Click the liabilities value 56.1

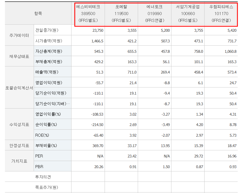pyautogui.click(x=166, y=62)
